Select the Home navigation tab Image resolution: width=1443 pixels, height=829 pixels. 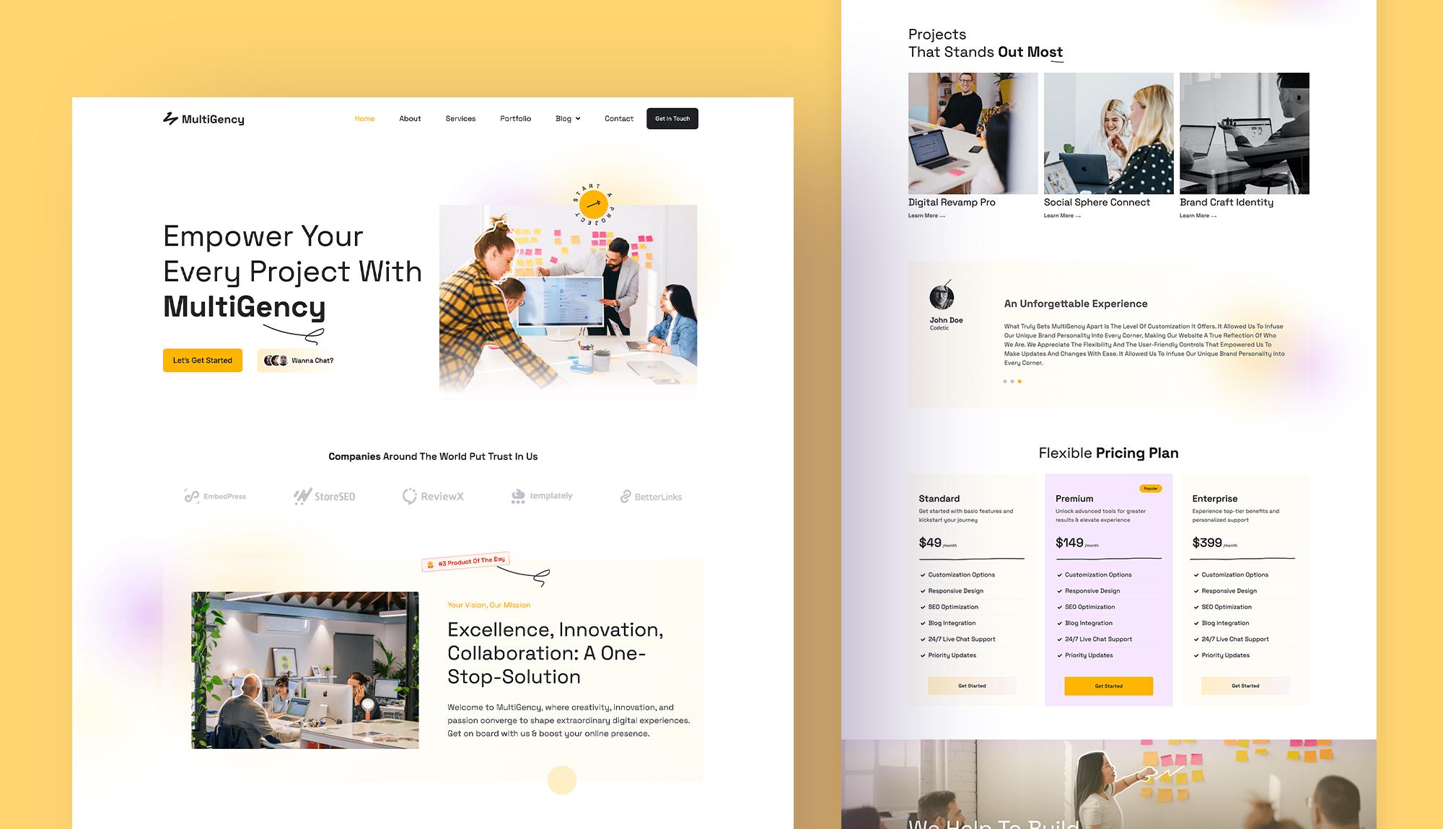363,119
